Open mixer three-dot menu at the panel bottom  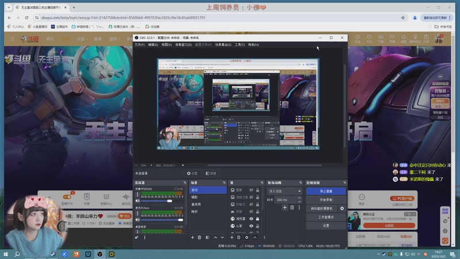[x=145, y=237]
